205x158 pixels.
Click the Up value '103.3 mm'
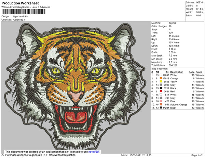coord(174,43)
